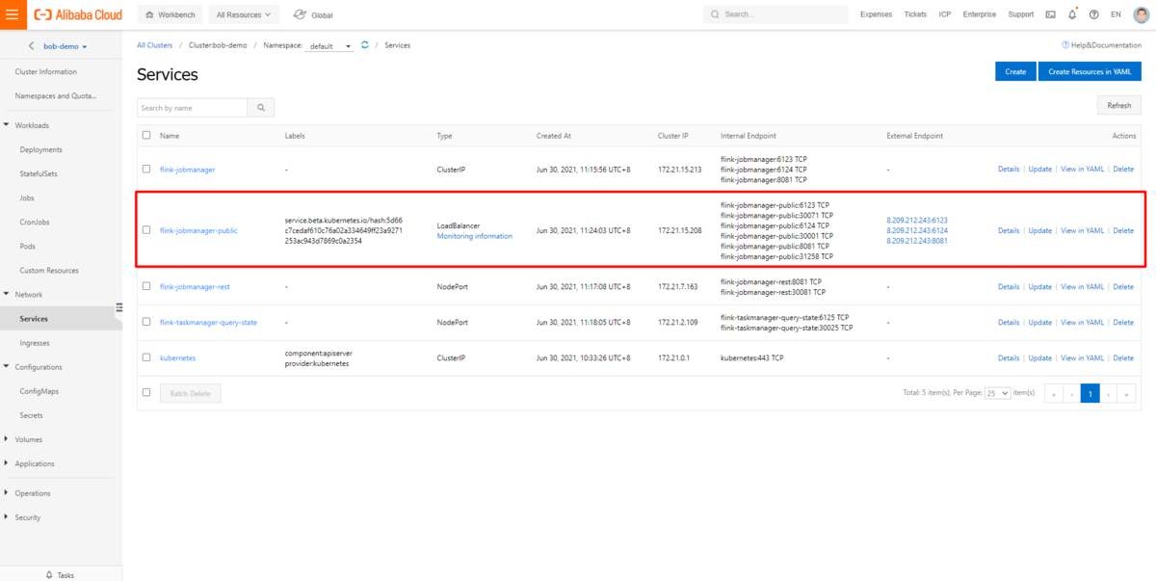
Task: Open the flink-jobmanager-public service link
Action: 198,230
